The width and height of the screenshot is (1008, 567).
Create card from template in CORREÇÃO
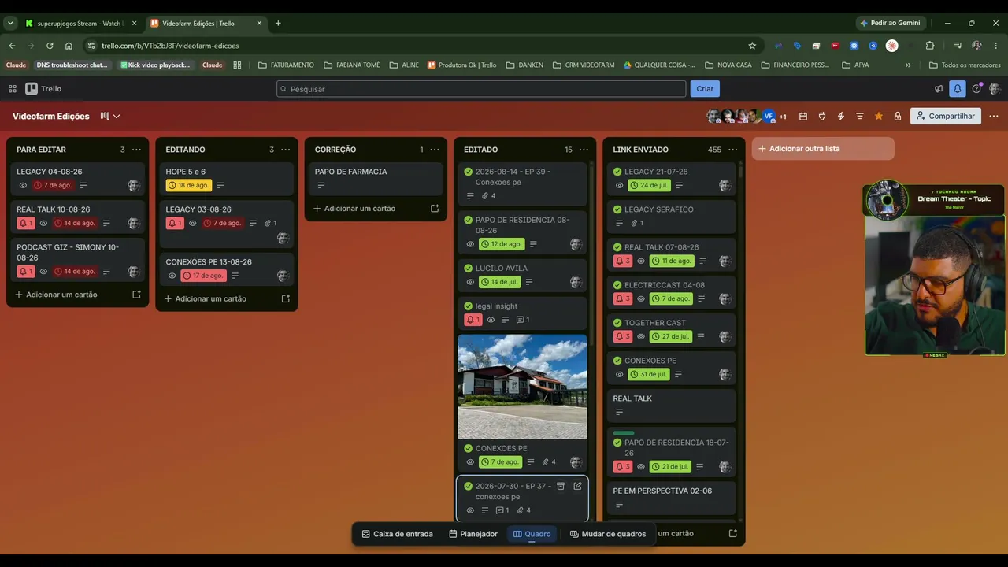click(435, 209)
